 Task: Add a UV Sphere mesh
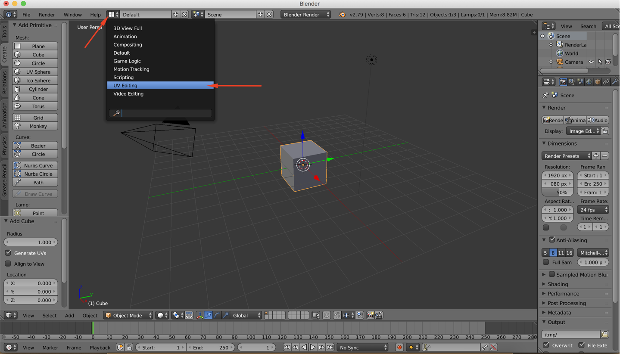point(35,72)
